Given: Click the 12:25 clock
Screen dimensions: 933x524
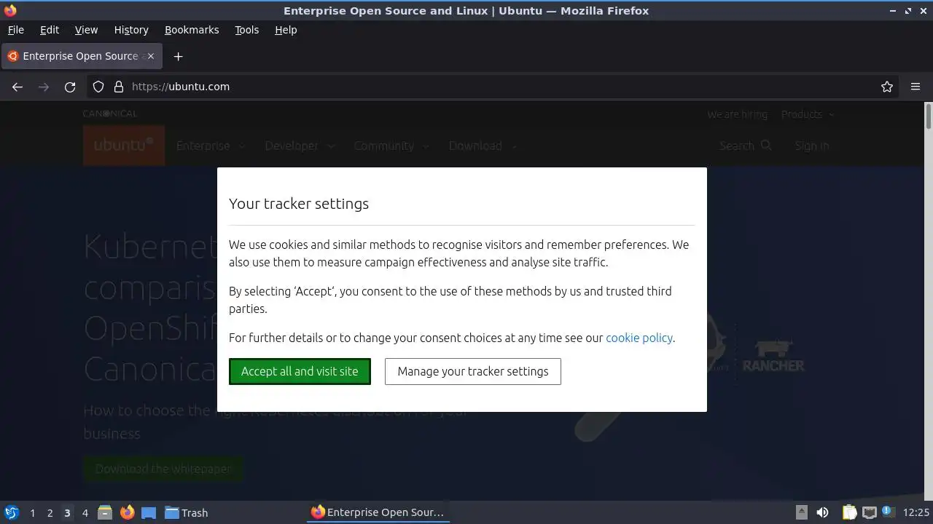Looking at the screenshot, I should pyautogui.click(x=916, y=512).
